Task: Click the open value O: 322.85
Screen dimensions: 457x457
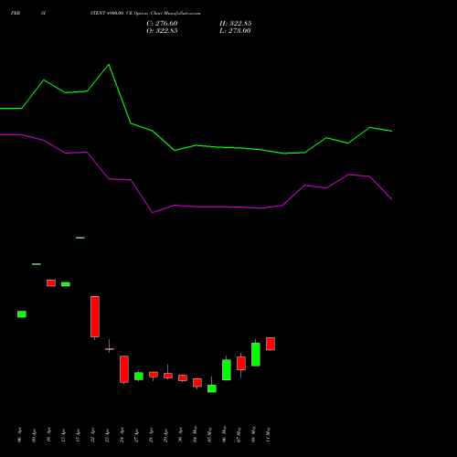Action: pos(162,31)
